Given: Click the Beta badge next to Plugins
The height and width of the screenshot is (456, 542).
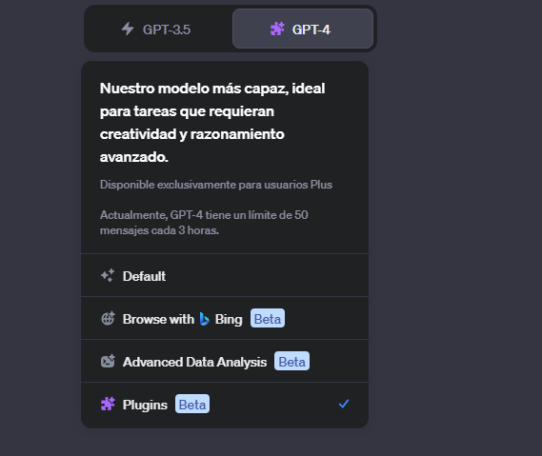Looking at the screenshot, I should [x=192, y=404].
